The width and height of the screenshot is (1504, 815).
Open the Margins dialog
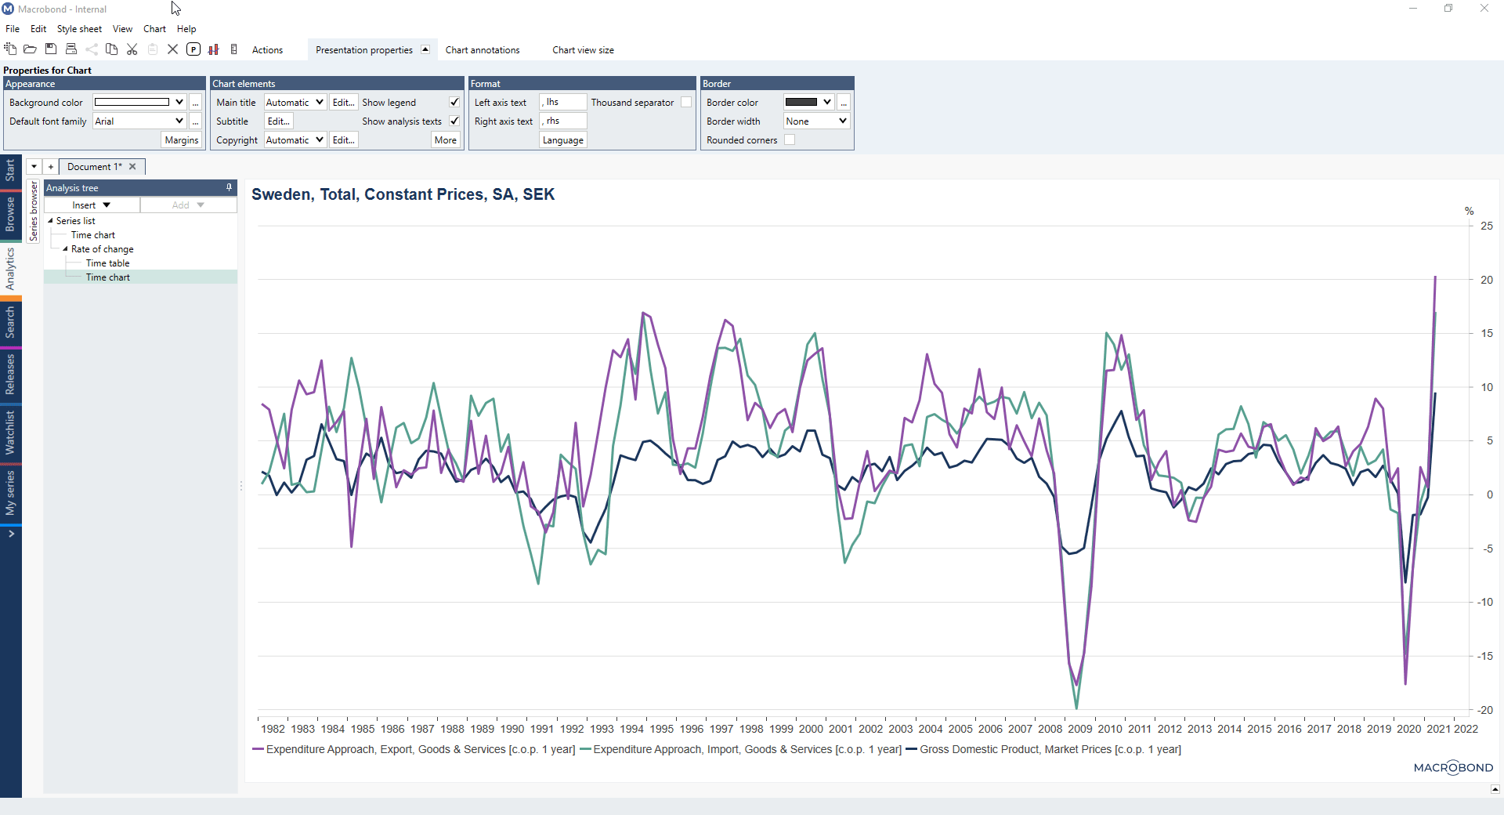pyautogui.click(x=181, y=139)
